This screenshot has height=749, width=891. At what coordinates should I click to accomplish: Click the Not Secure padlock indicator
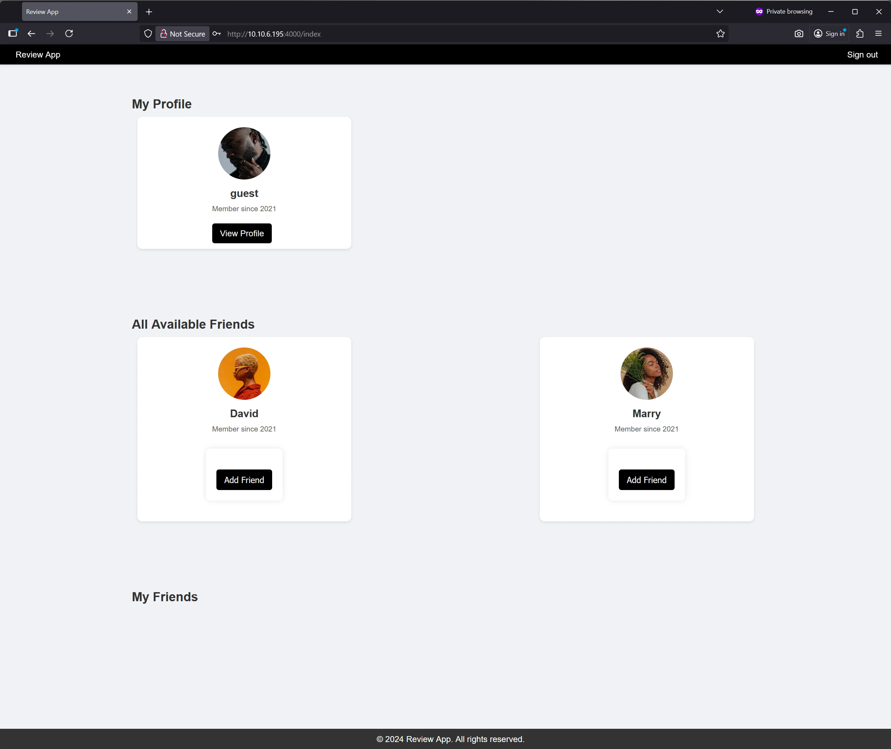(183, 33)
